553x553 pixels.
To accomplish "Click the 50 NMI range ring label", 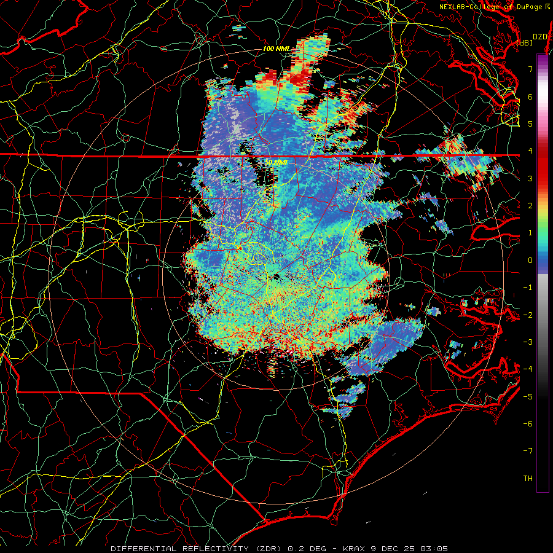I will click(276, 162).
